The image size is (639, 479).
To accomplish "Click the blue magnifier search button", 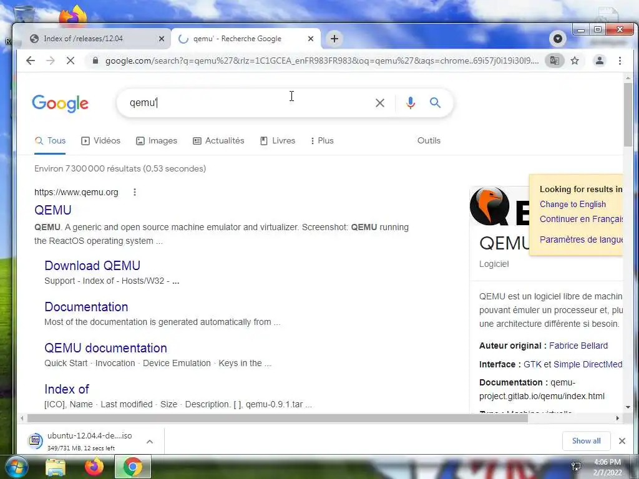I will 435,103.
